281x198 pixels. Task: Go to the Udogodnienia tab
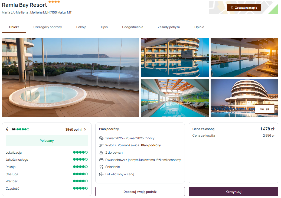pos(133,27)
